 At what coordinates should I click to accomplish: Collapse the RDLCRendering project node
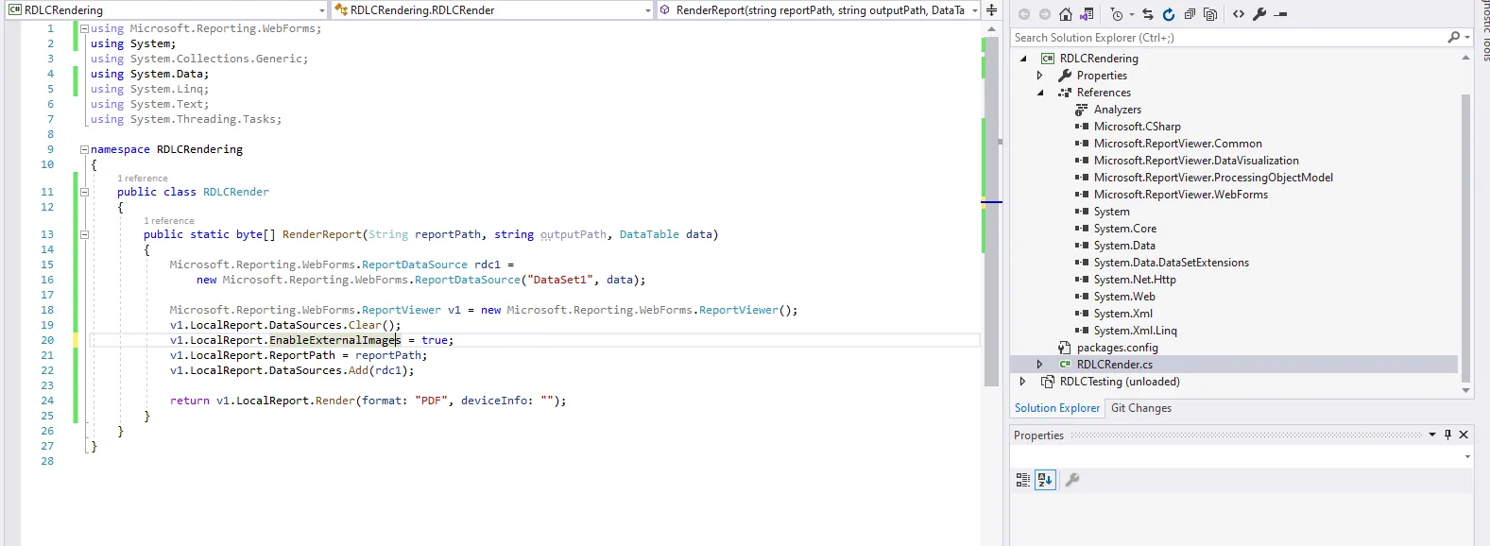click(x=1023, y=59)
